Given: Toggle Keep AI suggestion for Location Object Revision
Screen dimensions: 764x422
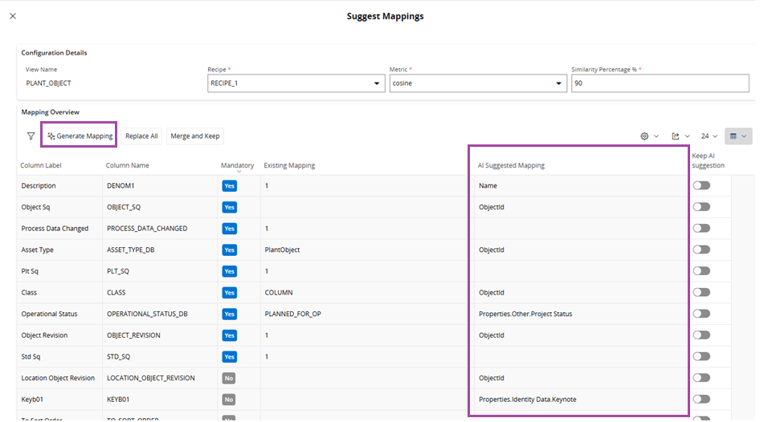Looking at the screenshot, I should click(701, 378).
